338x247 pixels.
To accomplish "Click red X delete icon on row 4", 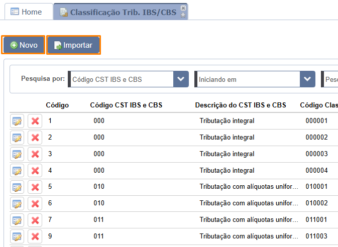I will (x=35, y=171).
